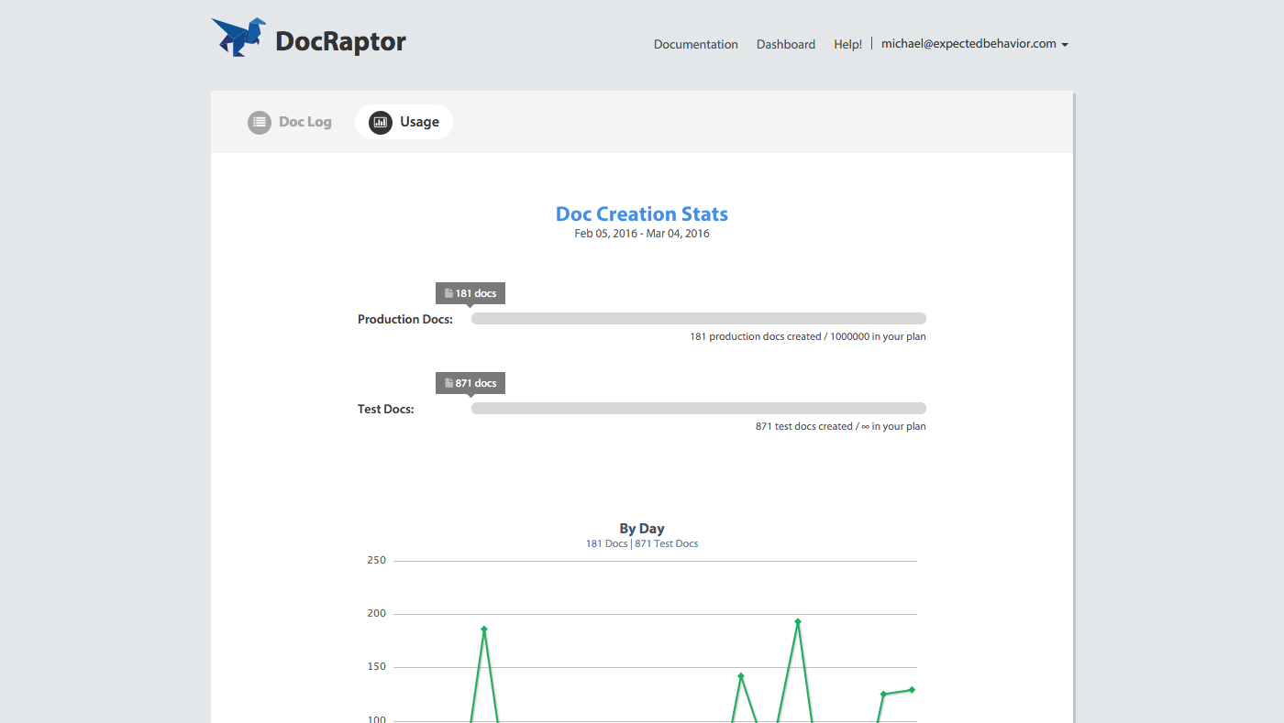
Task: Select the highest green data point on the chart
Action: [x=796, y=622]
